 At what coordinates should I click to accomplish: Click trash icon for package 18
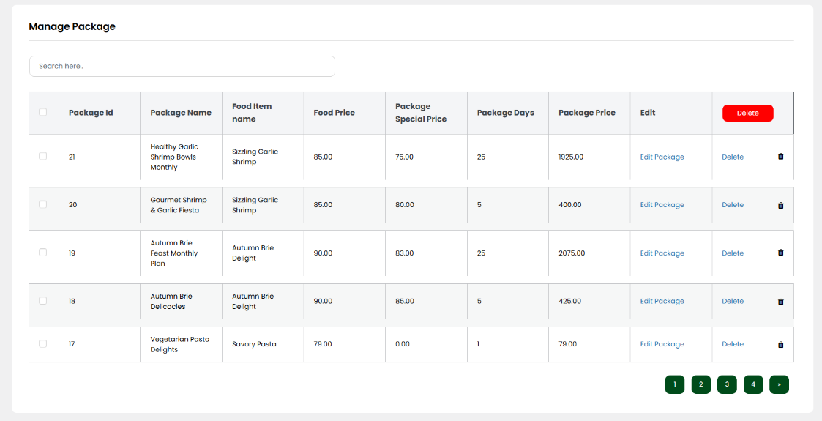(780, 302)
